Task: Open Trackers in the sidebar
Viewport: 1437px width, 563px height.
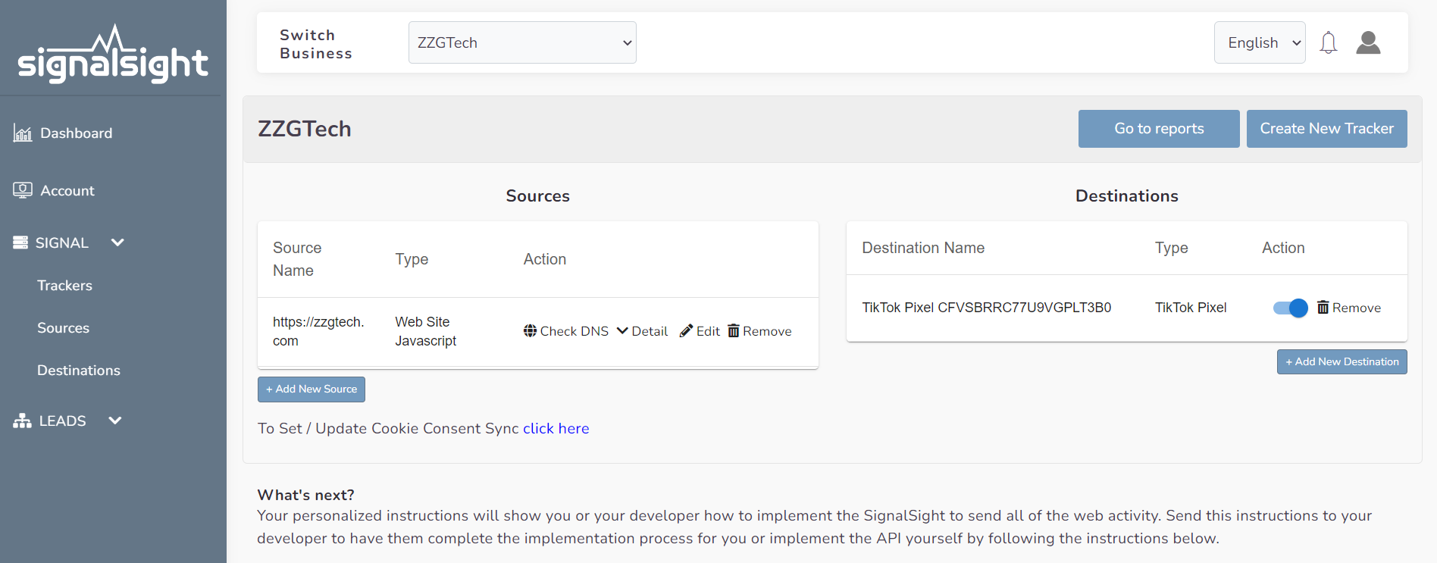Action: coord(64,286)
